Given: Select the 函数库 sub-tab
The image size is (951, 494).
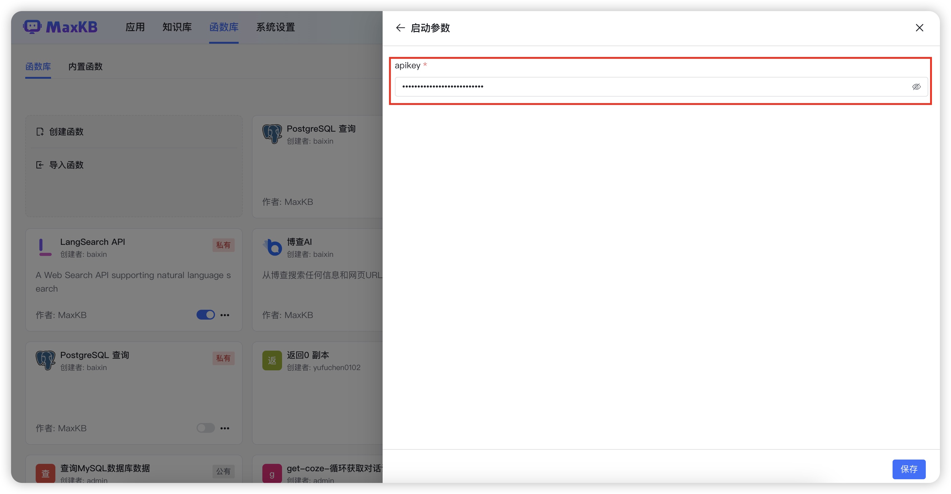Looking at the screenshot, I should (38, 66).
